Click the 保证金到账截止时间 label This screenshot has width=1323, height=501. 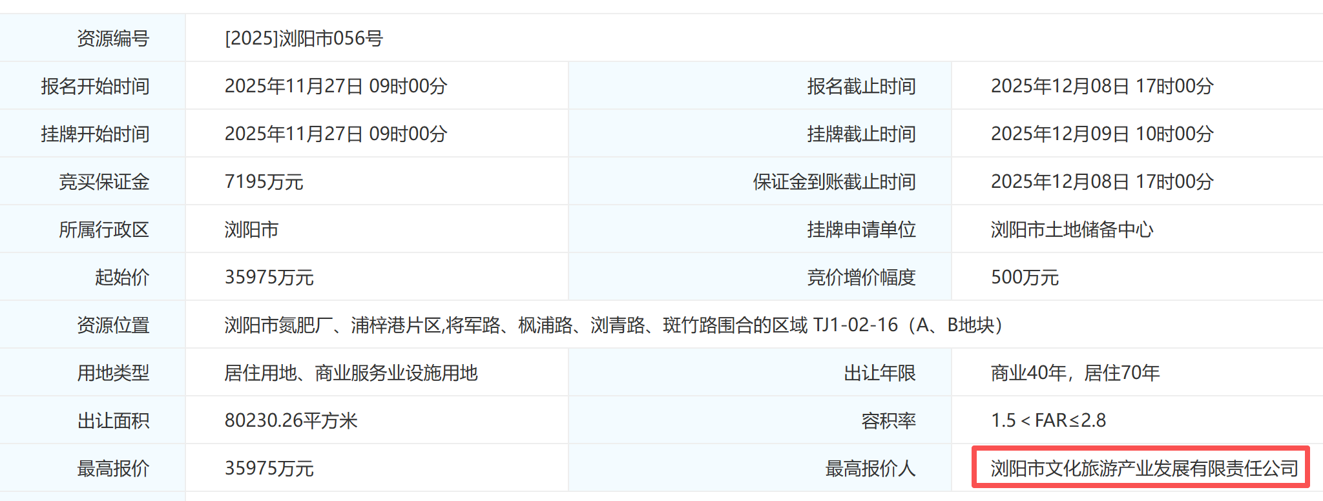click(834, 182)
